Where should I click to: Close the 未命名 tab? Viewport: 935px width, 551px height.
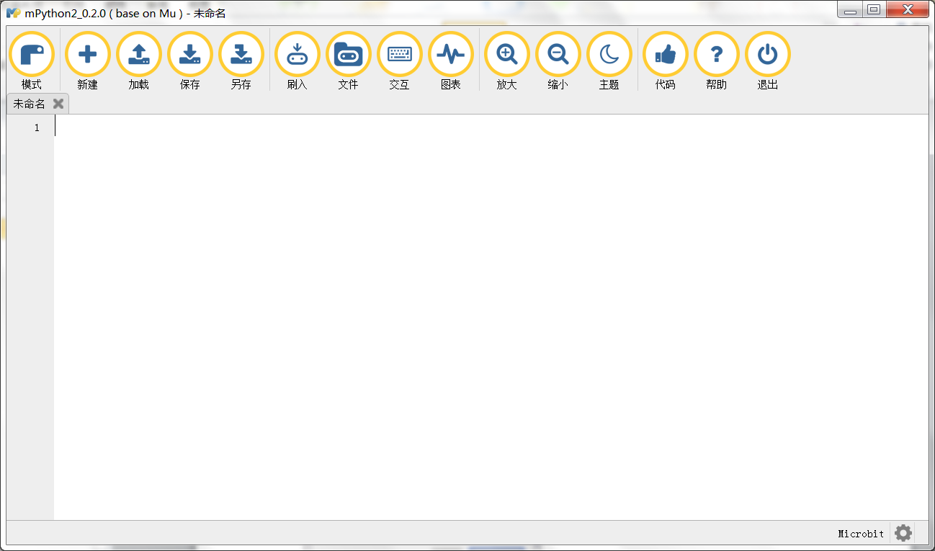58,104
